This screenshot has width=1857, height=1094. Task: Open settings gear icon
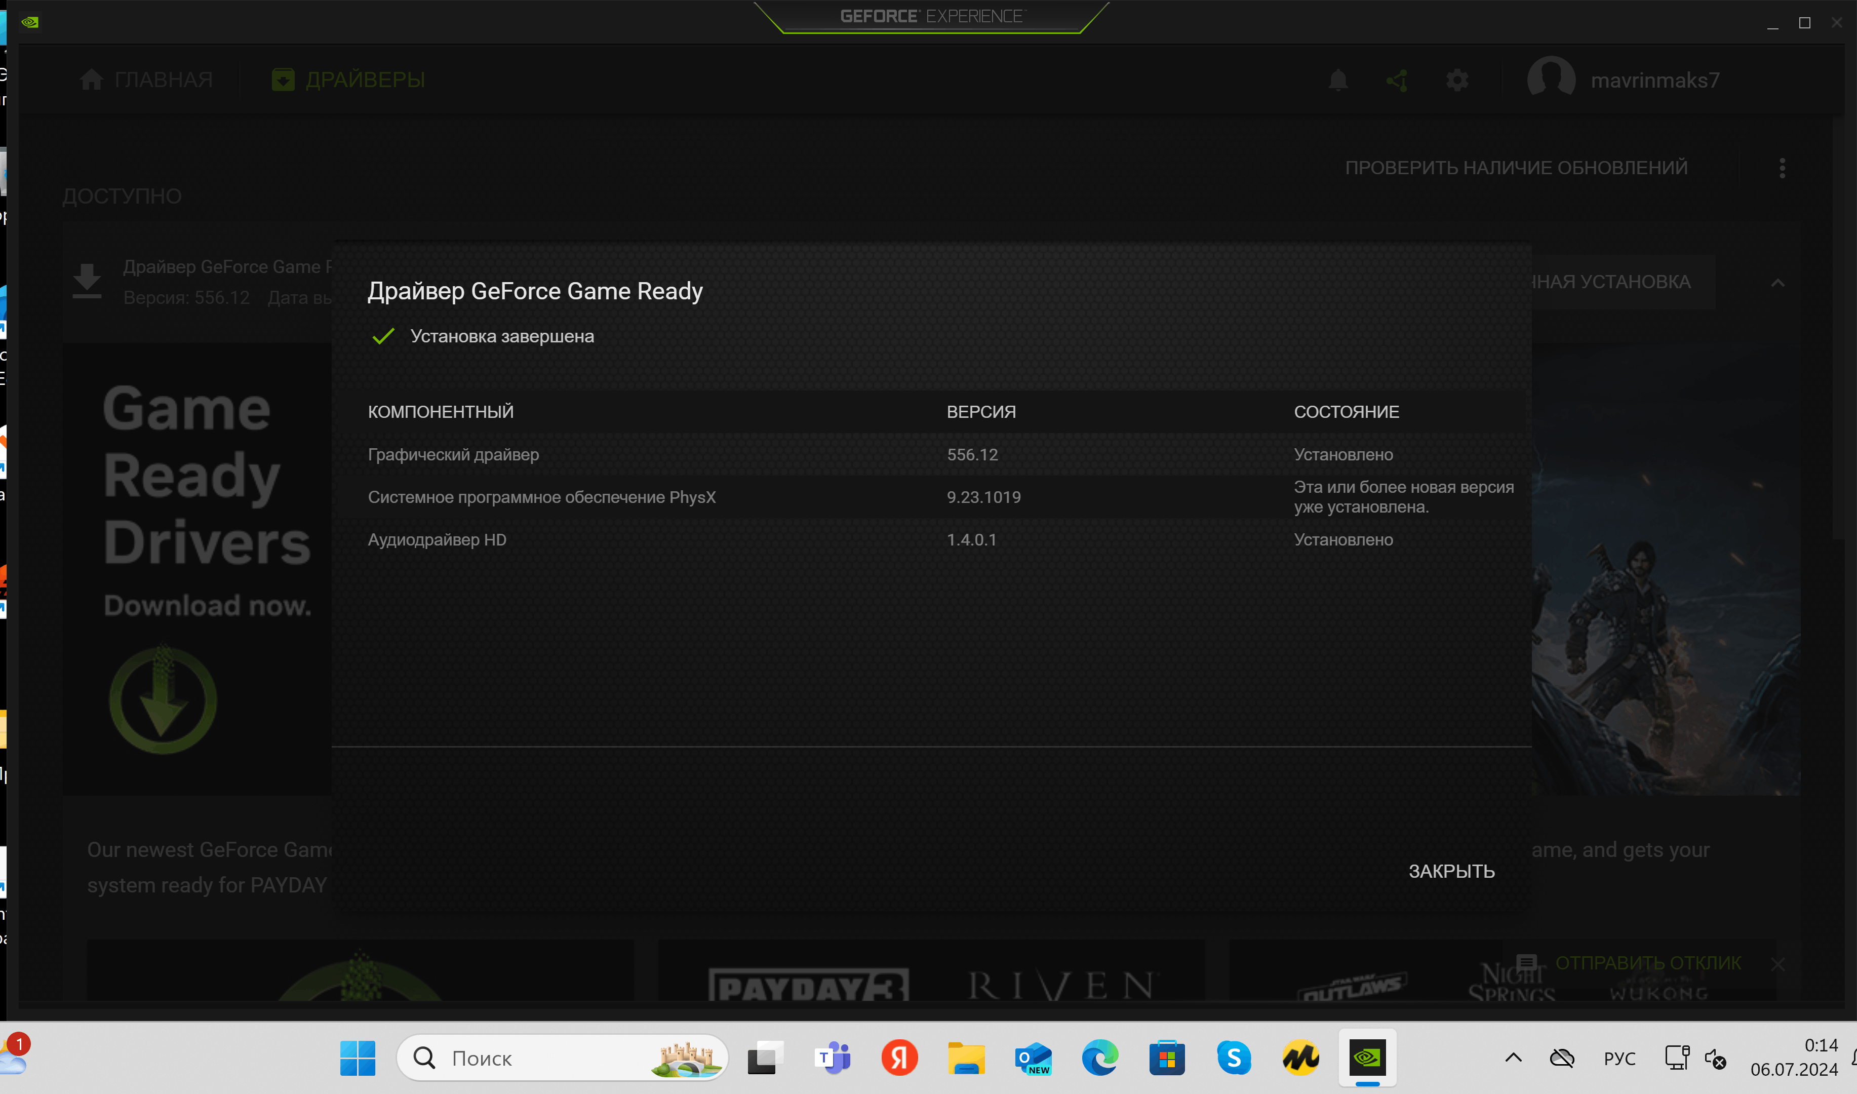(1457, 80)
